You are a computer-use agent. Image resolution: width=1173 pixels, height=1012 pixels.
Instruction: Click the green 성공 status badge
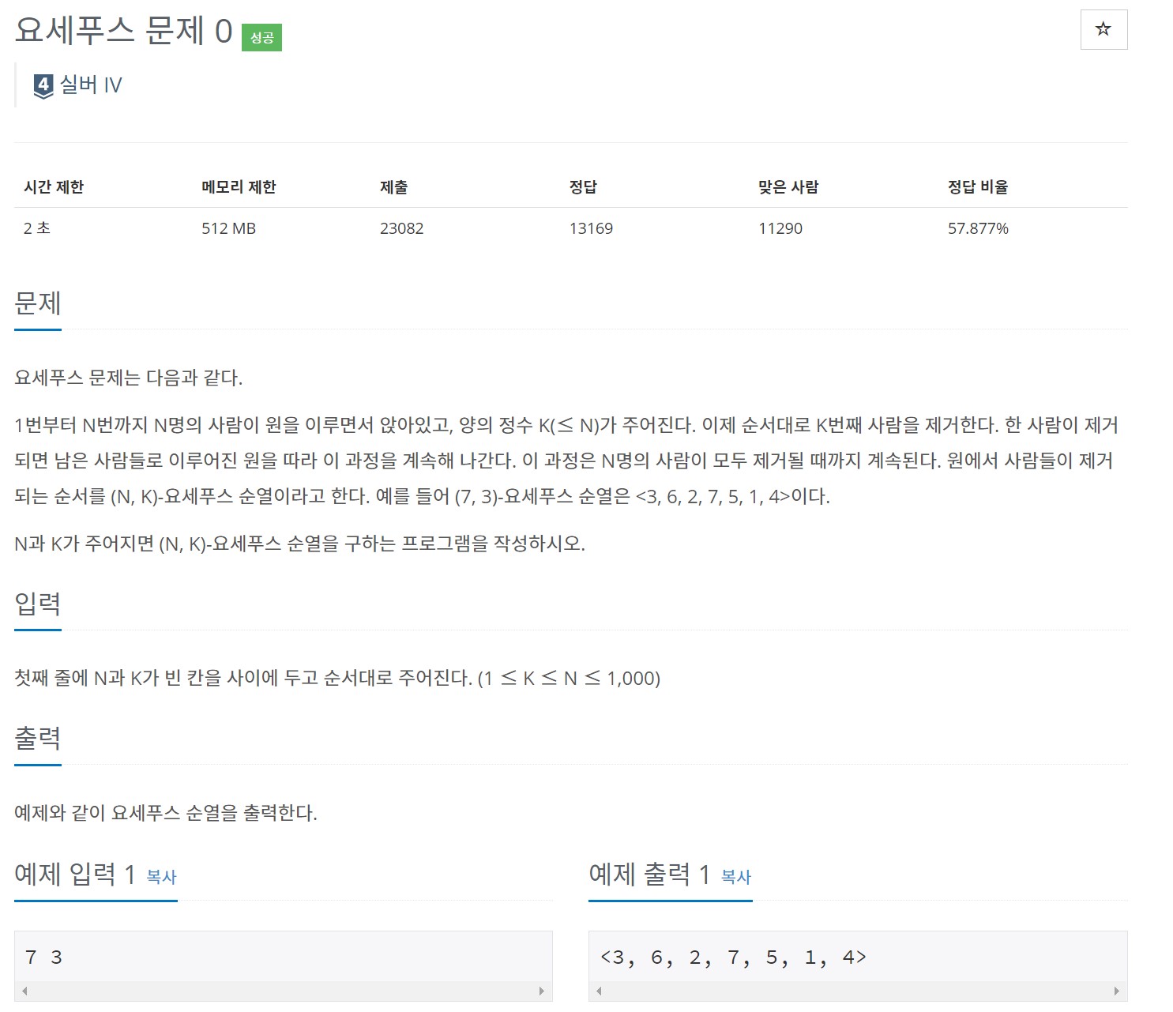(261, 37)
